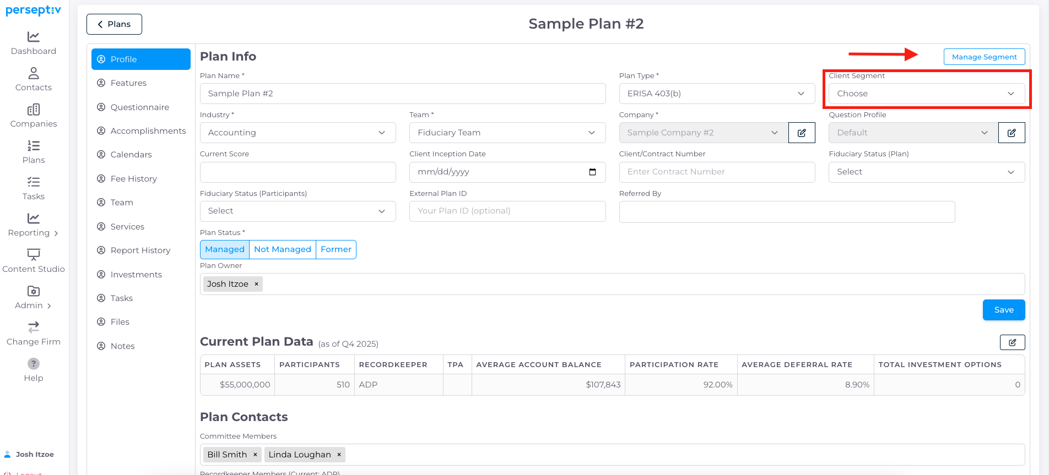This screenshot has width=1049, height=475.
Task: Click the perseptiv logo
Action: tap(33, 10)
